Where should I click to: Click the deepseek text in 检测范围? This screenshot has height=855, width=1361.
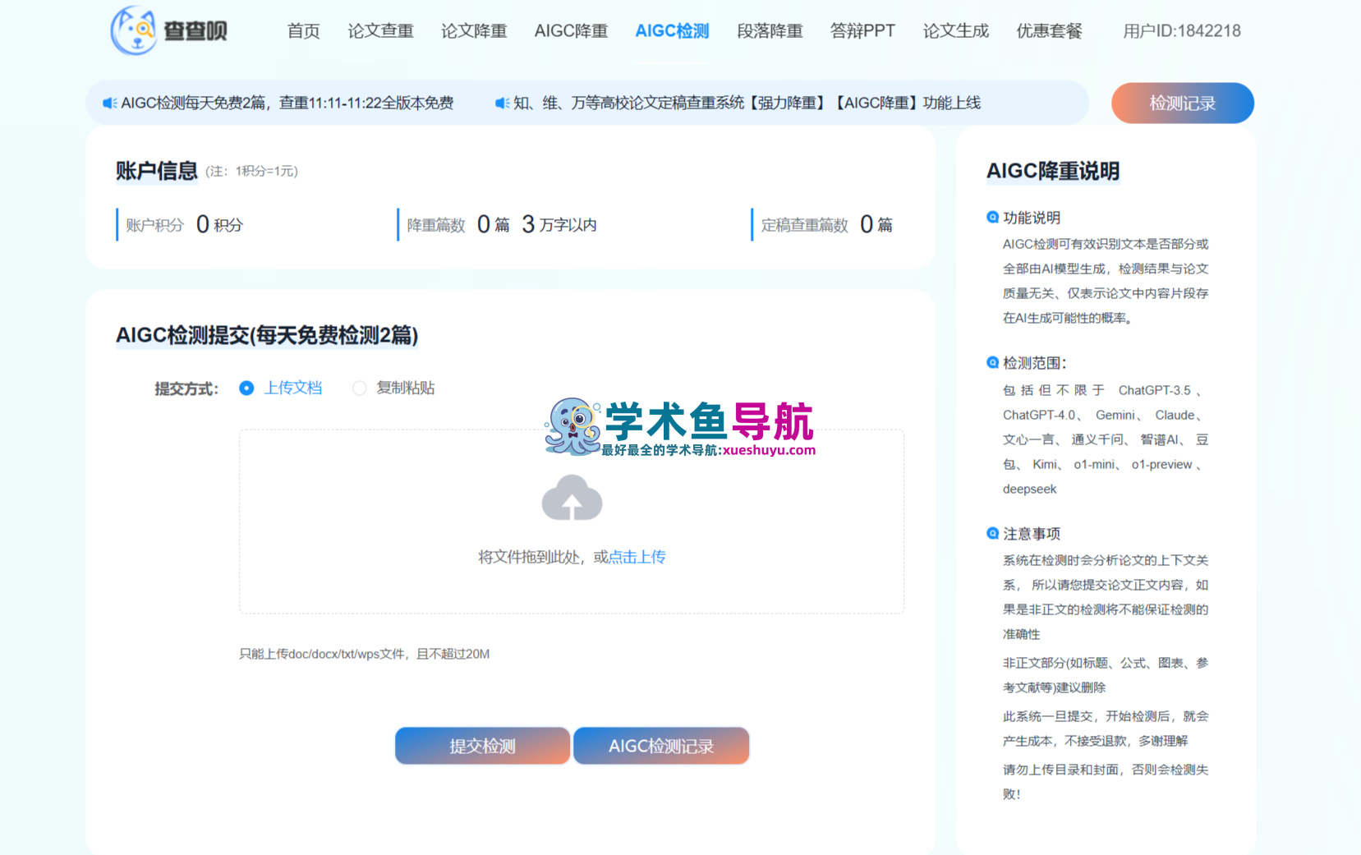point(1030,490)
